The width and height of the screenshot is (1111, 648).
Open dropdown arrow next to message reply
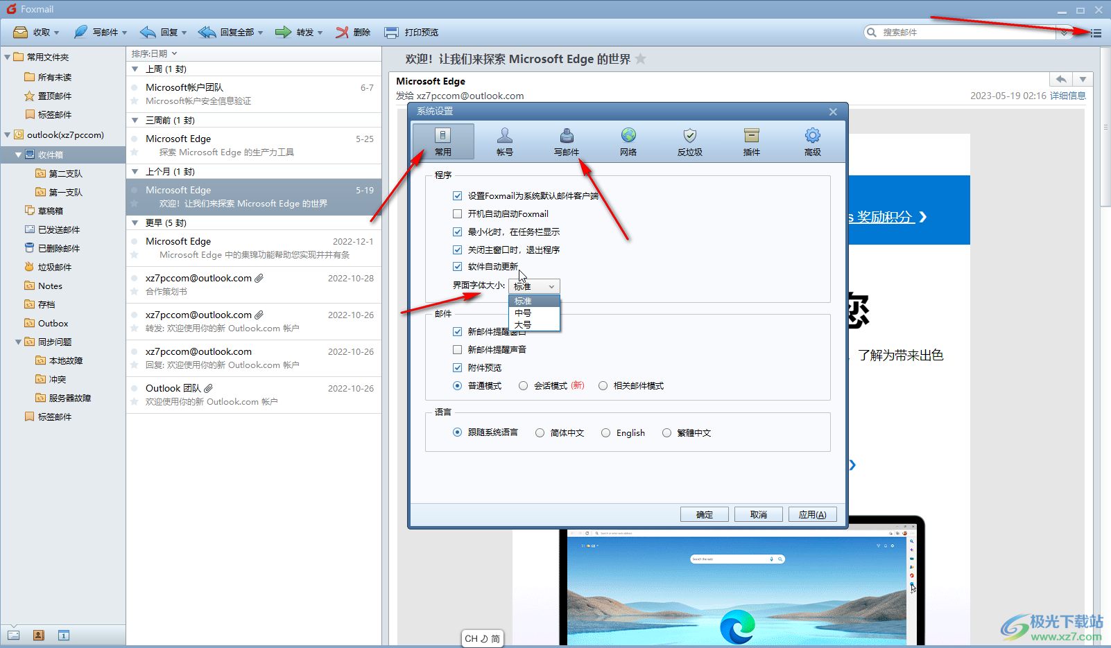(1083, 79)
